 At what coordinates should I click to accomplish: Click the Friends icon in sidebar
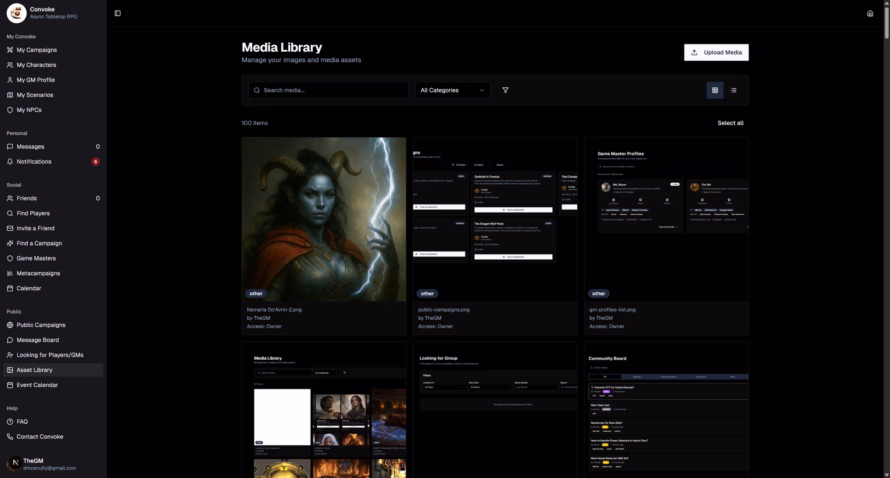(x=10, y=198)
